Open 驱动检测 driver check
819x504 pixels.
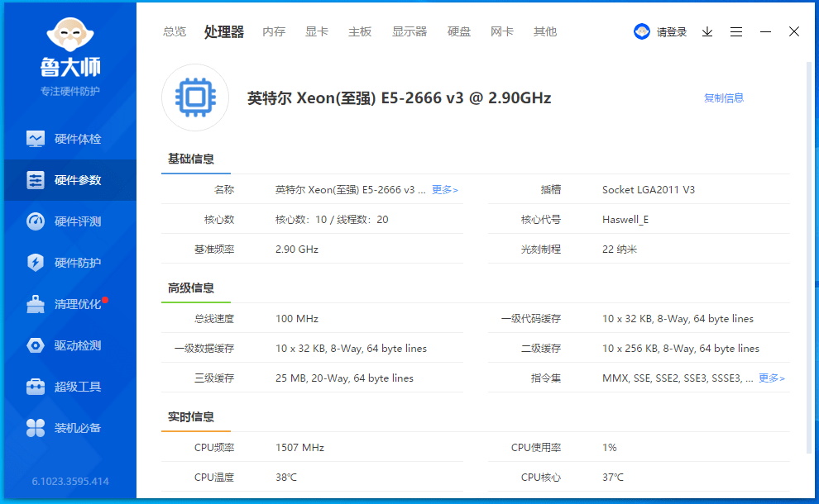[70, 345]
